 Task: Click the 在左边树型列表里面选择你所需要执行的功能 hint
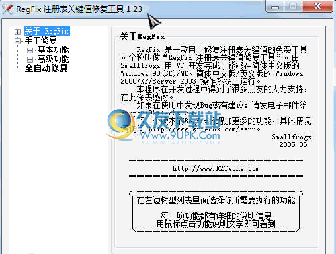216,200
